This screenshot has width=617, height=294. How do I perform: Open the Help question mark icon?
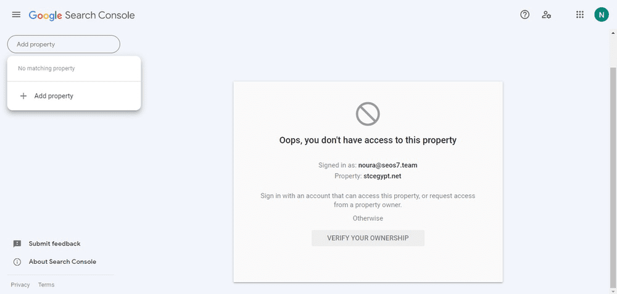[524, 15]
